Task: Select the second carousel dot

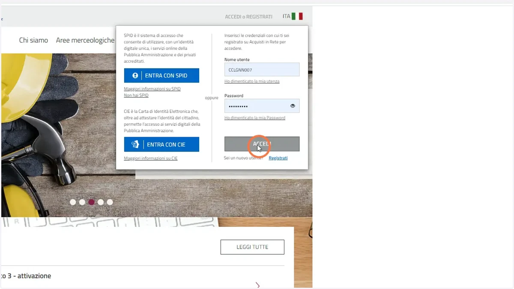Action: [82, 202]
